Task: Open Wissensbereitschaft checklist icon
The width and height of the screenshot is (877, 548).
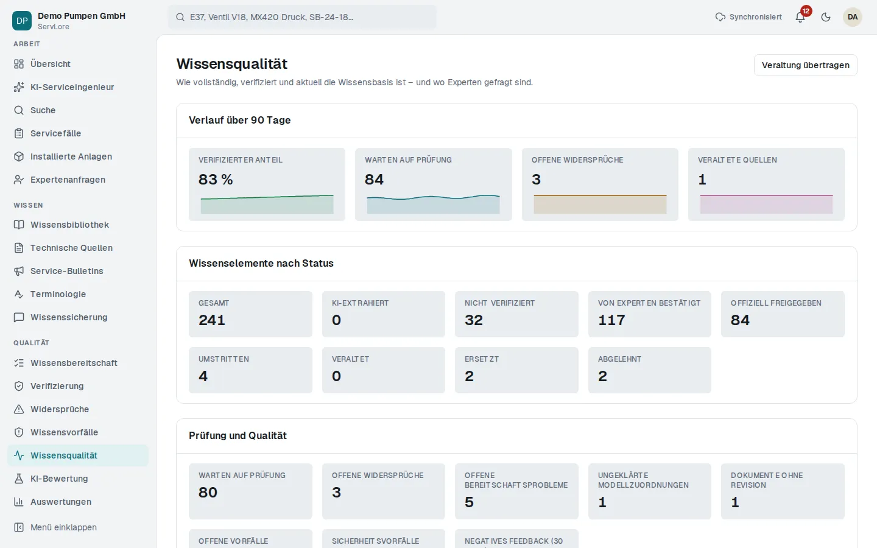Action: tap(19, 363)
